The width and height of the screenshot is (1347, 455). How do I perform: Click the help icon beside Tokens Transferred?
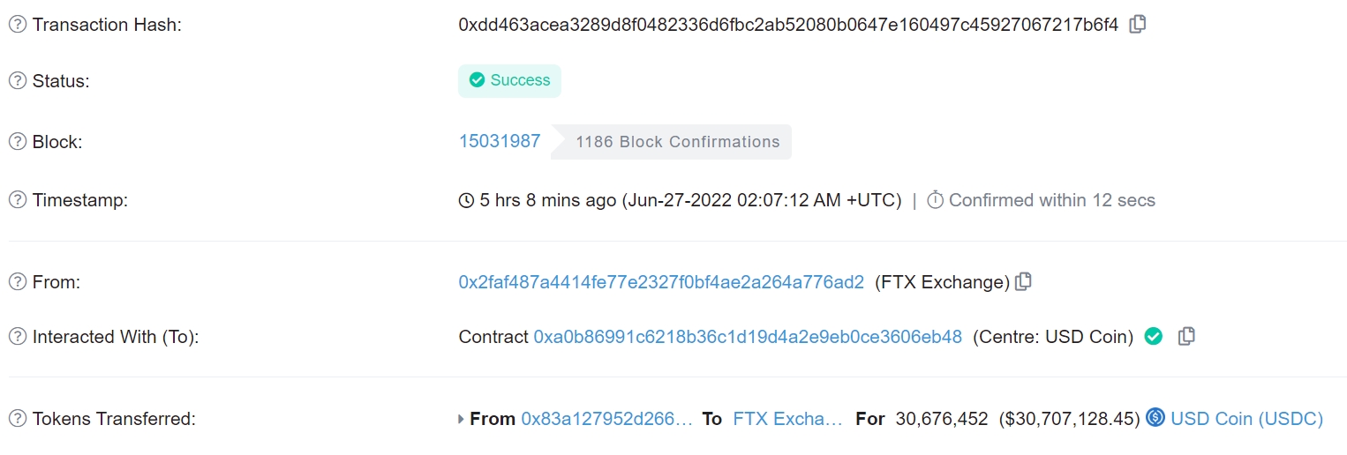tap(18, 419)
